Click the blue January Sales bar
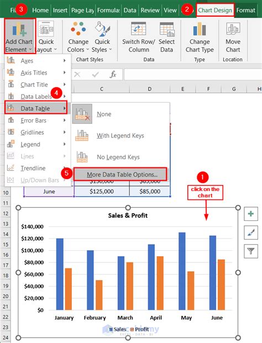The width and height of the screenshot is (262, 343). (x=60, y=274)
